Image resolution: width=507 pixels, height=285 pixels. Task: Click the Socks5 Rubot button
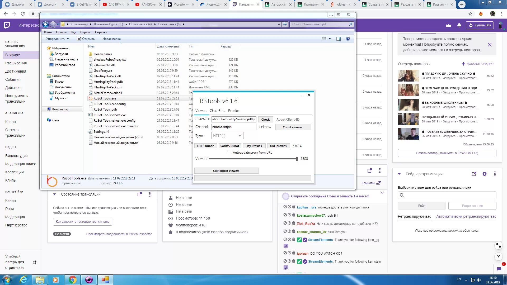(229, 146)
